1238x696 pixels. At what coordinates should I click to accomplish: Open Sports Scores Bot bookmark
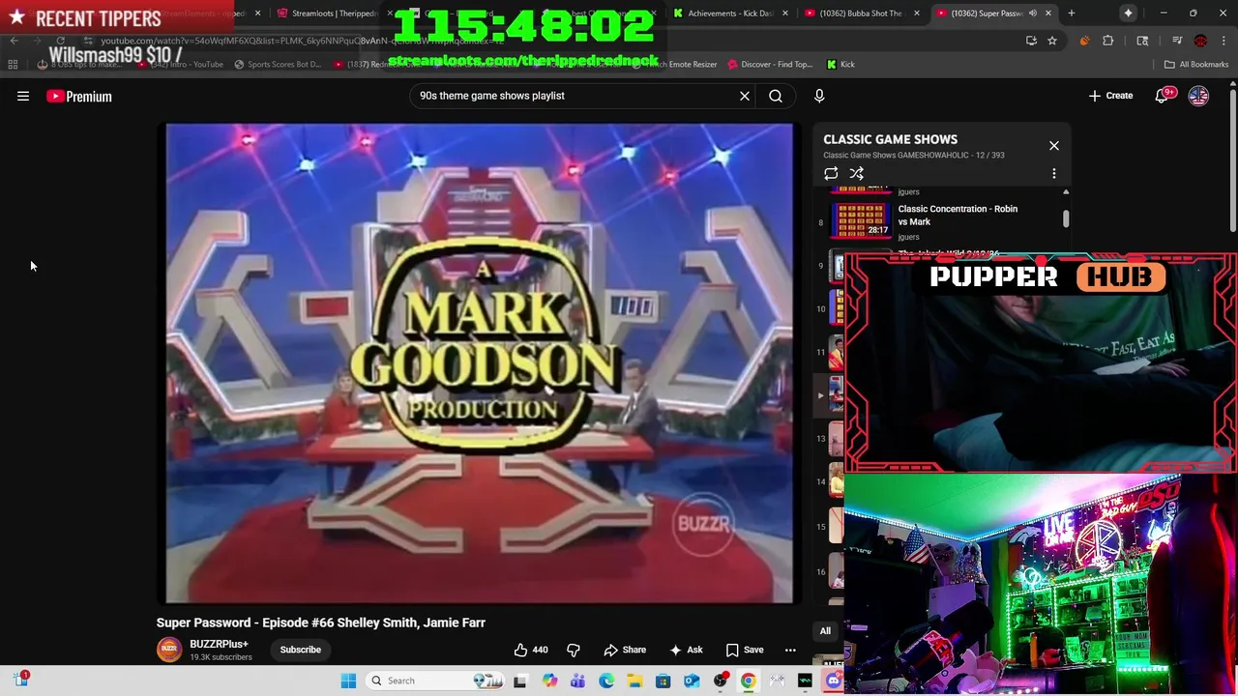coord(278,65)
